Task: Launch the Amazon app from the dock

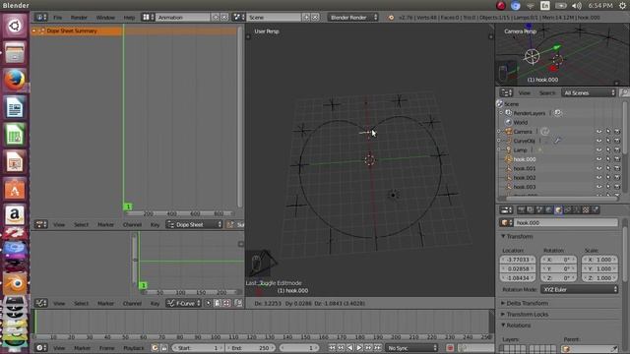Action: click(x=15, y=215)
